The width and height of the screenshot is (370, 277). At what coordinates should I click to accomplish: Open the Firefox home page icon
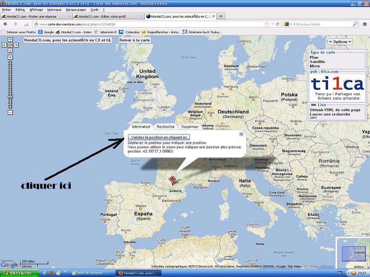click(364, 24)
